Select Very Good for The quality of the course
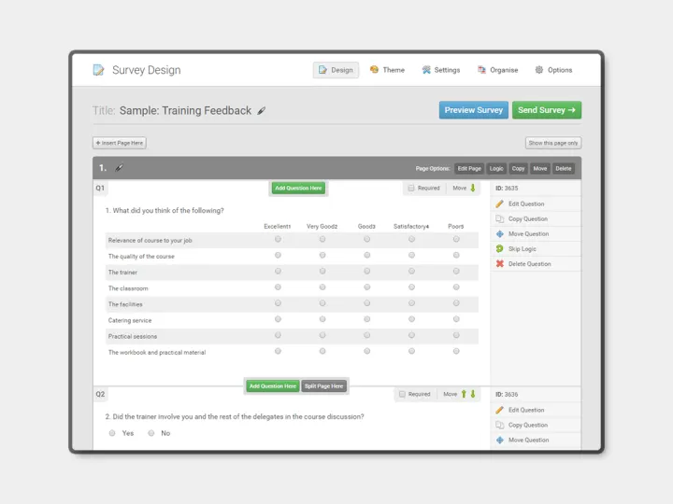The width and height of the screenshot is (673, 504). pyautogui.click(x=322, y=255)
